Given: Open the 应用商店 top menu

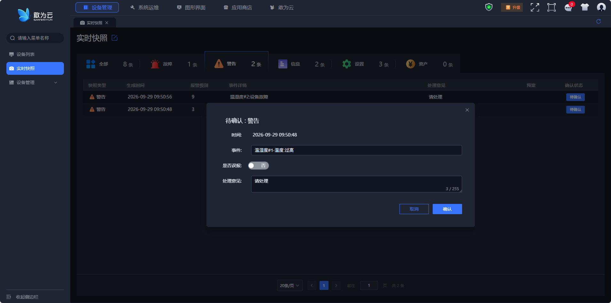Looking at the screenshot, I should [x=238, y=7].
